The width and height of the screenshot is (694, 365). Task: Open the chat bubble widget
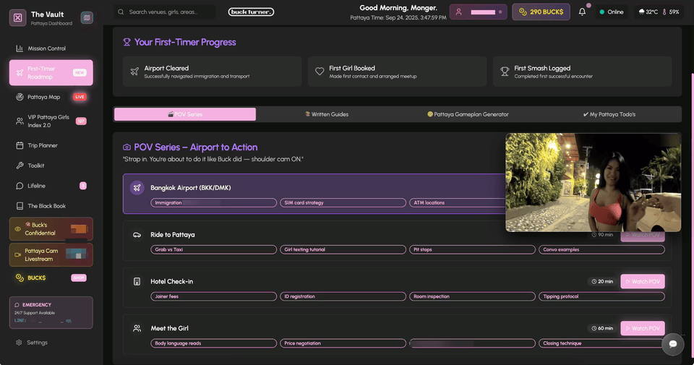pos(672,344)
